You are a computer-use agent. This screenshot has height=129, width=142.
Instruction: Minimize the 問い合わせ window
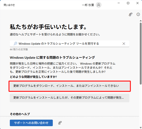[119, 3]
